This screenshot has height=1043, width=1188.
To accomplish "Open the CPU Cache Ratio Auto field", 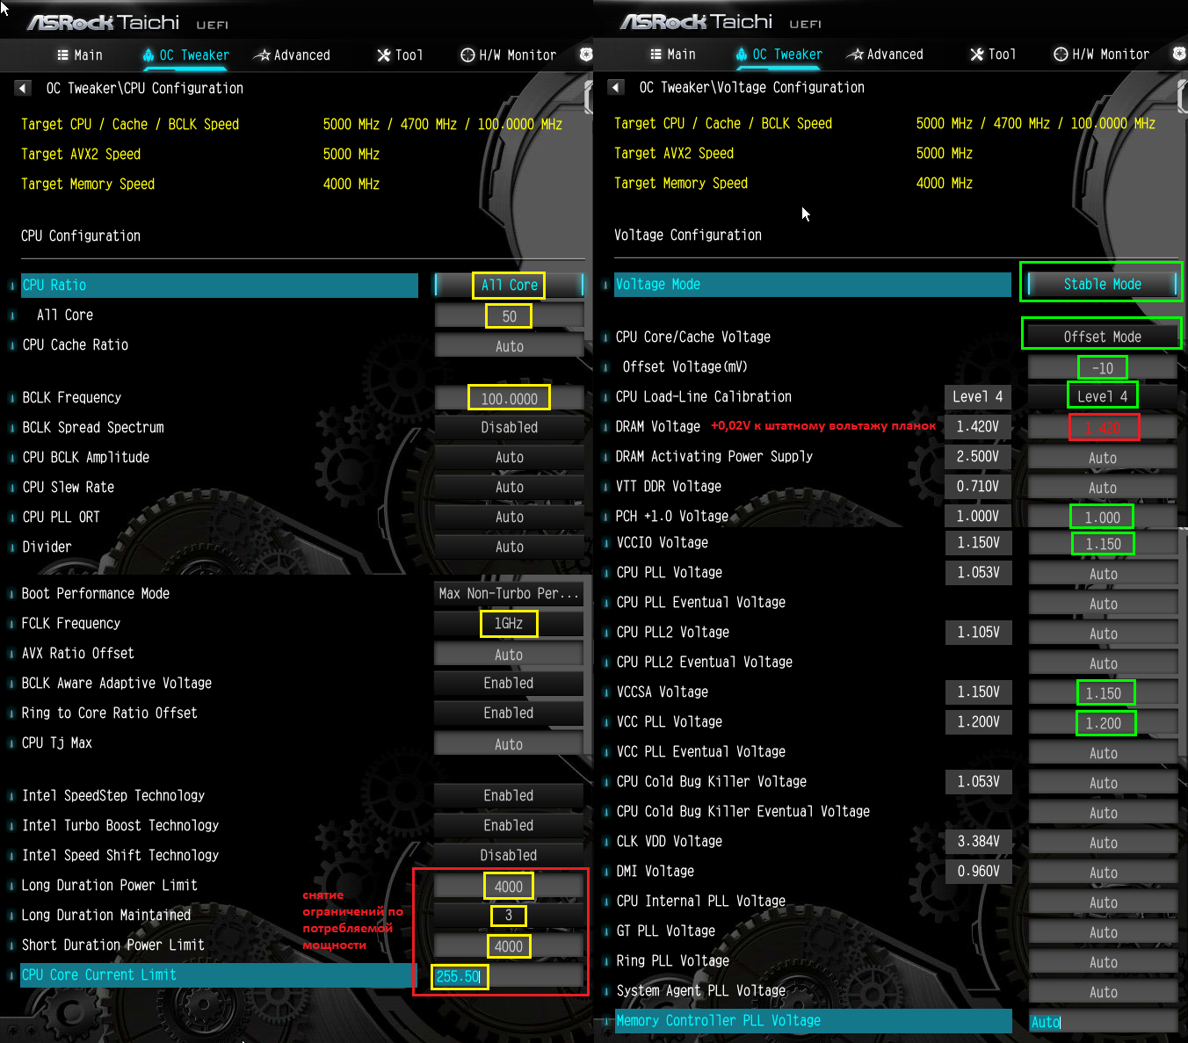I will 509,346.
